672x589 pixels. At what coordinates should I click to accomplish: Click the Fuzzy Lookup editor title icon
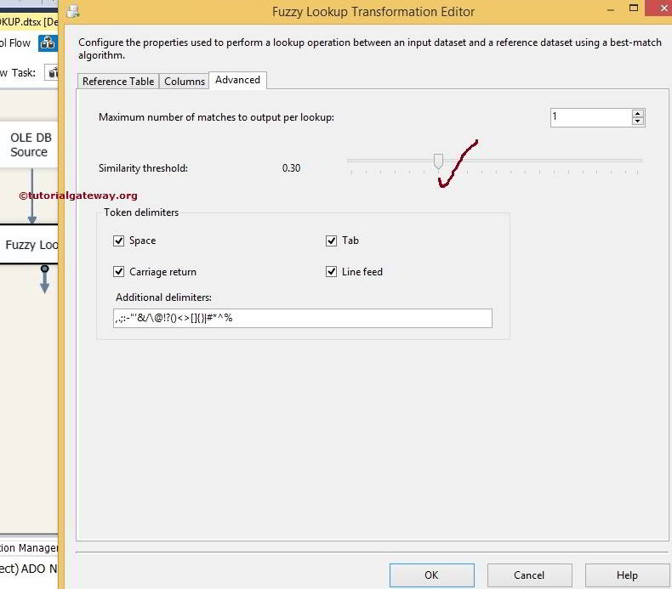pyautogui.click(x=73, y=11)
